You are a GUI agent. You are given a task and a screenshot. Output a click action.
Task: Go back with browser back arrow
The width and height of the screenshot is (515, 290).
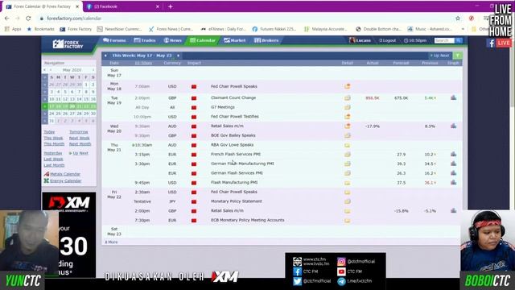pos(7,19)
